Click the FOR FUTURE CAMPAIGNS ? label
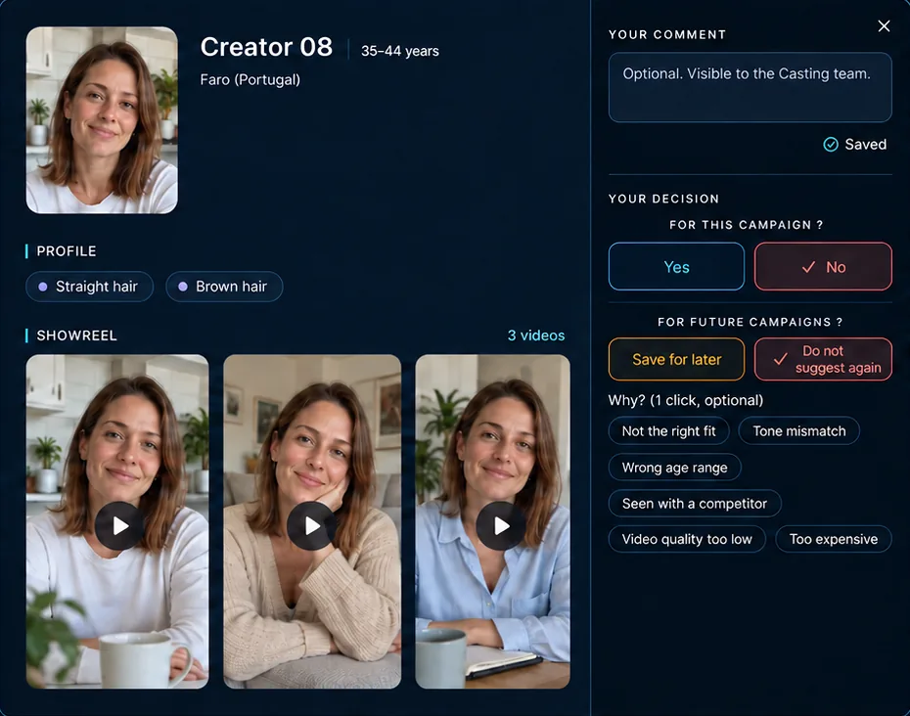910x716 pixels. (x=750, y=322)
